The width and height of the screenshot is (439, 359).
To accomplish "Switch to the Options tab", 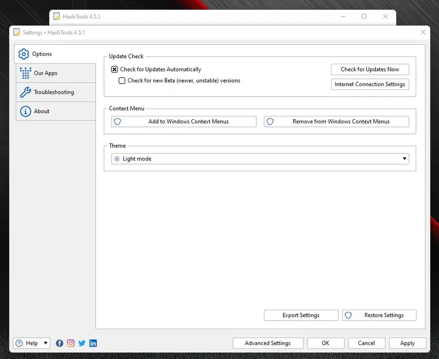I will [x=55, y=54].
